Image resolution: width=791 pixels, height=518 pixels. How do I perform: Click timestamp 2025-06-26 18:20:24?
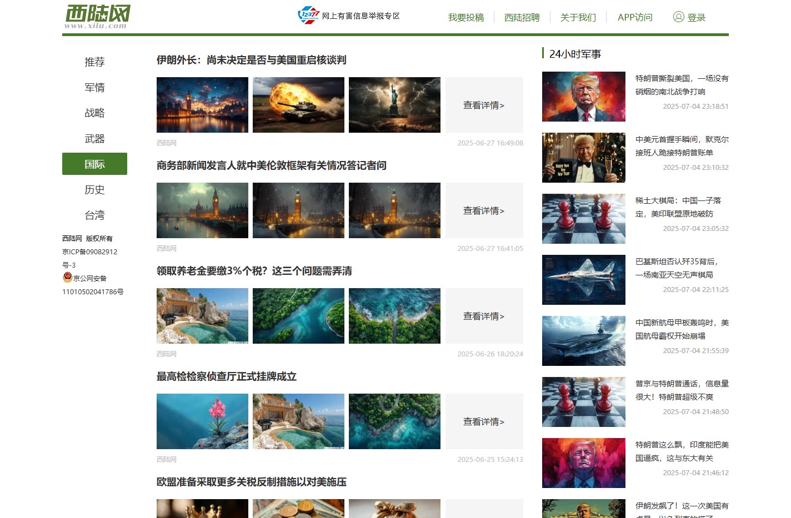[490, 354]
